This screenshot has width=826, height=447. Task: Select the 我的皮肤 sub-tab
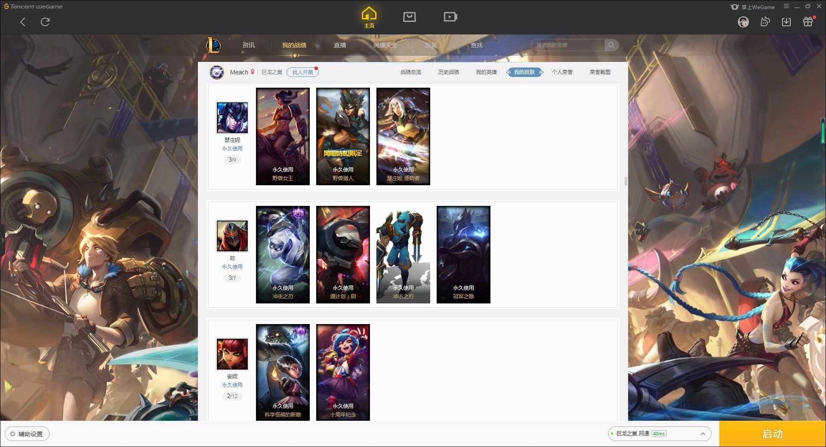(x=524, y=72)
